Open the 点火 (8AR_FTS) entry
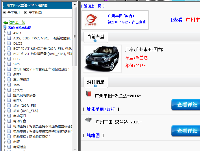Image resolution: width=200 pixels, height=151 pixels. pos(26,111)
